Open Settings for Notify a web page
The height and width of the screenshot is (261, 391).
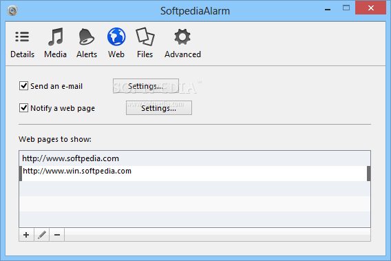coord(159,108)
